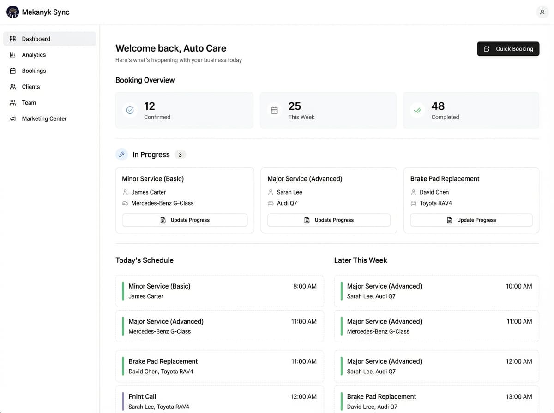Click the car icon under Sarah Lee
Viewport: 554px width, 413px height.
(271, 203)
